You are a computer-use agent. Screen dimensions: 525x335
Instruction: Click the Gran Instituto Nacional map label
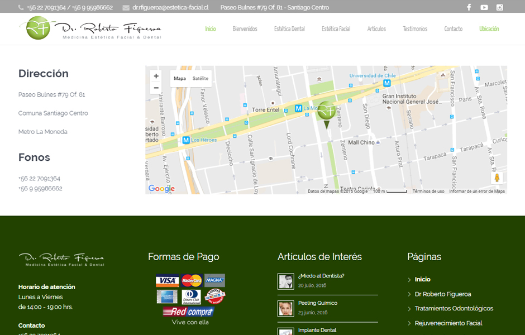(x=412, y=99)
